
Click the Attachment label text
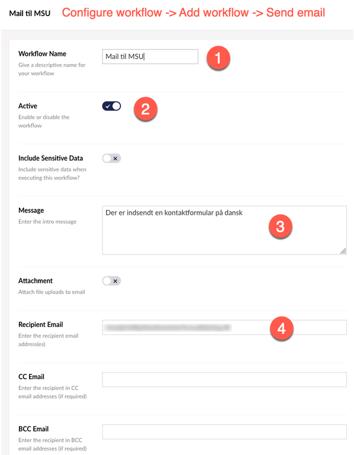tap(36, 281)
